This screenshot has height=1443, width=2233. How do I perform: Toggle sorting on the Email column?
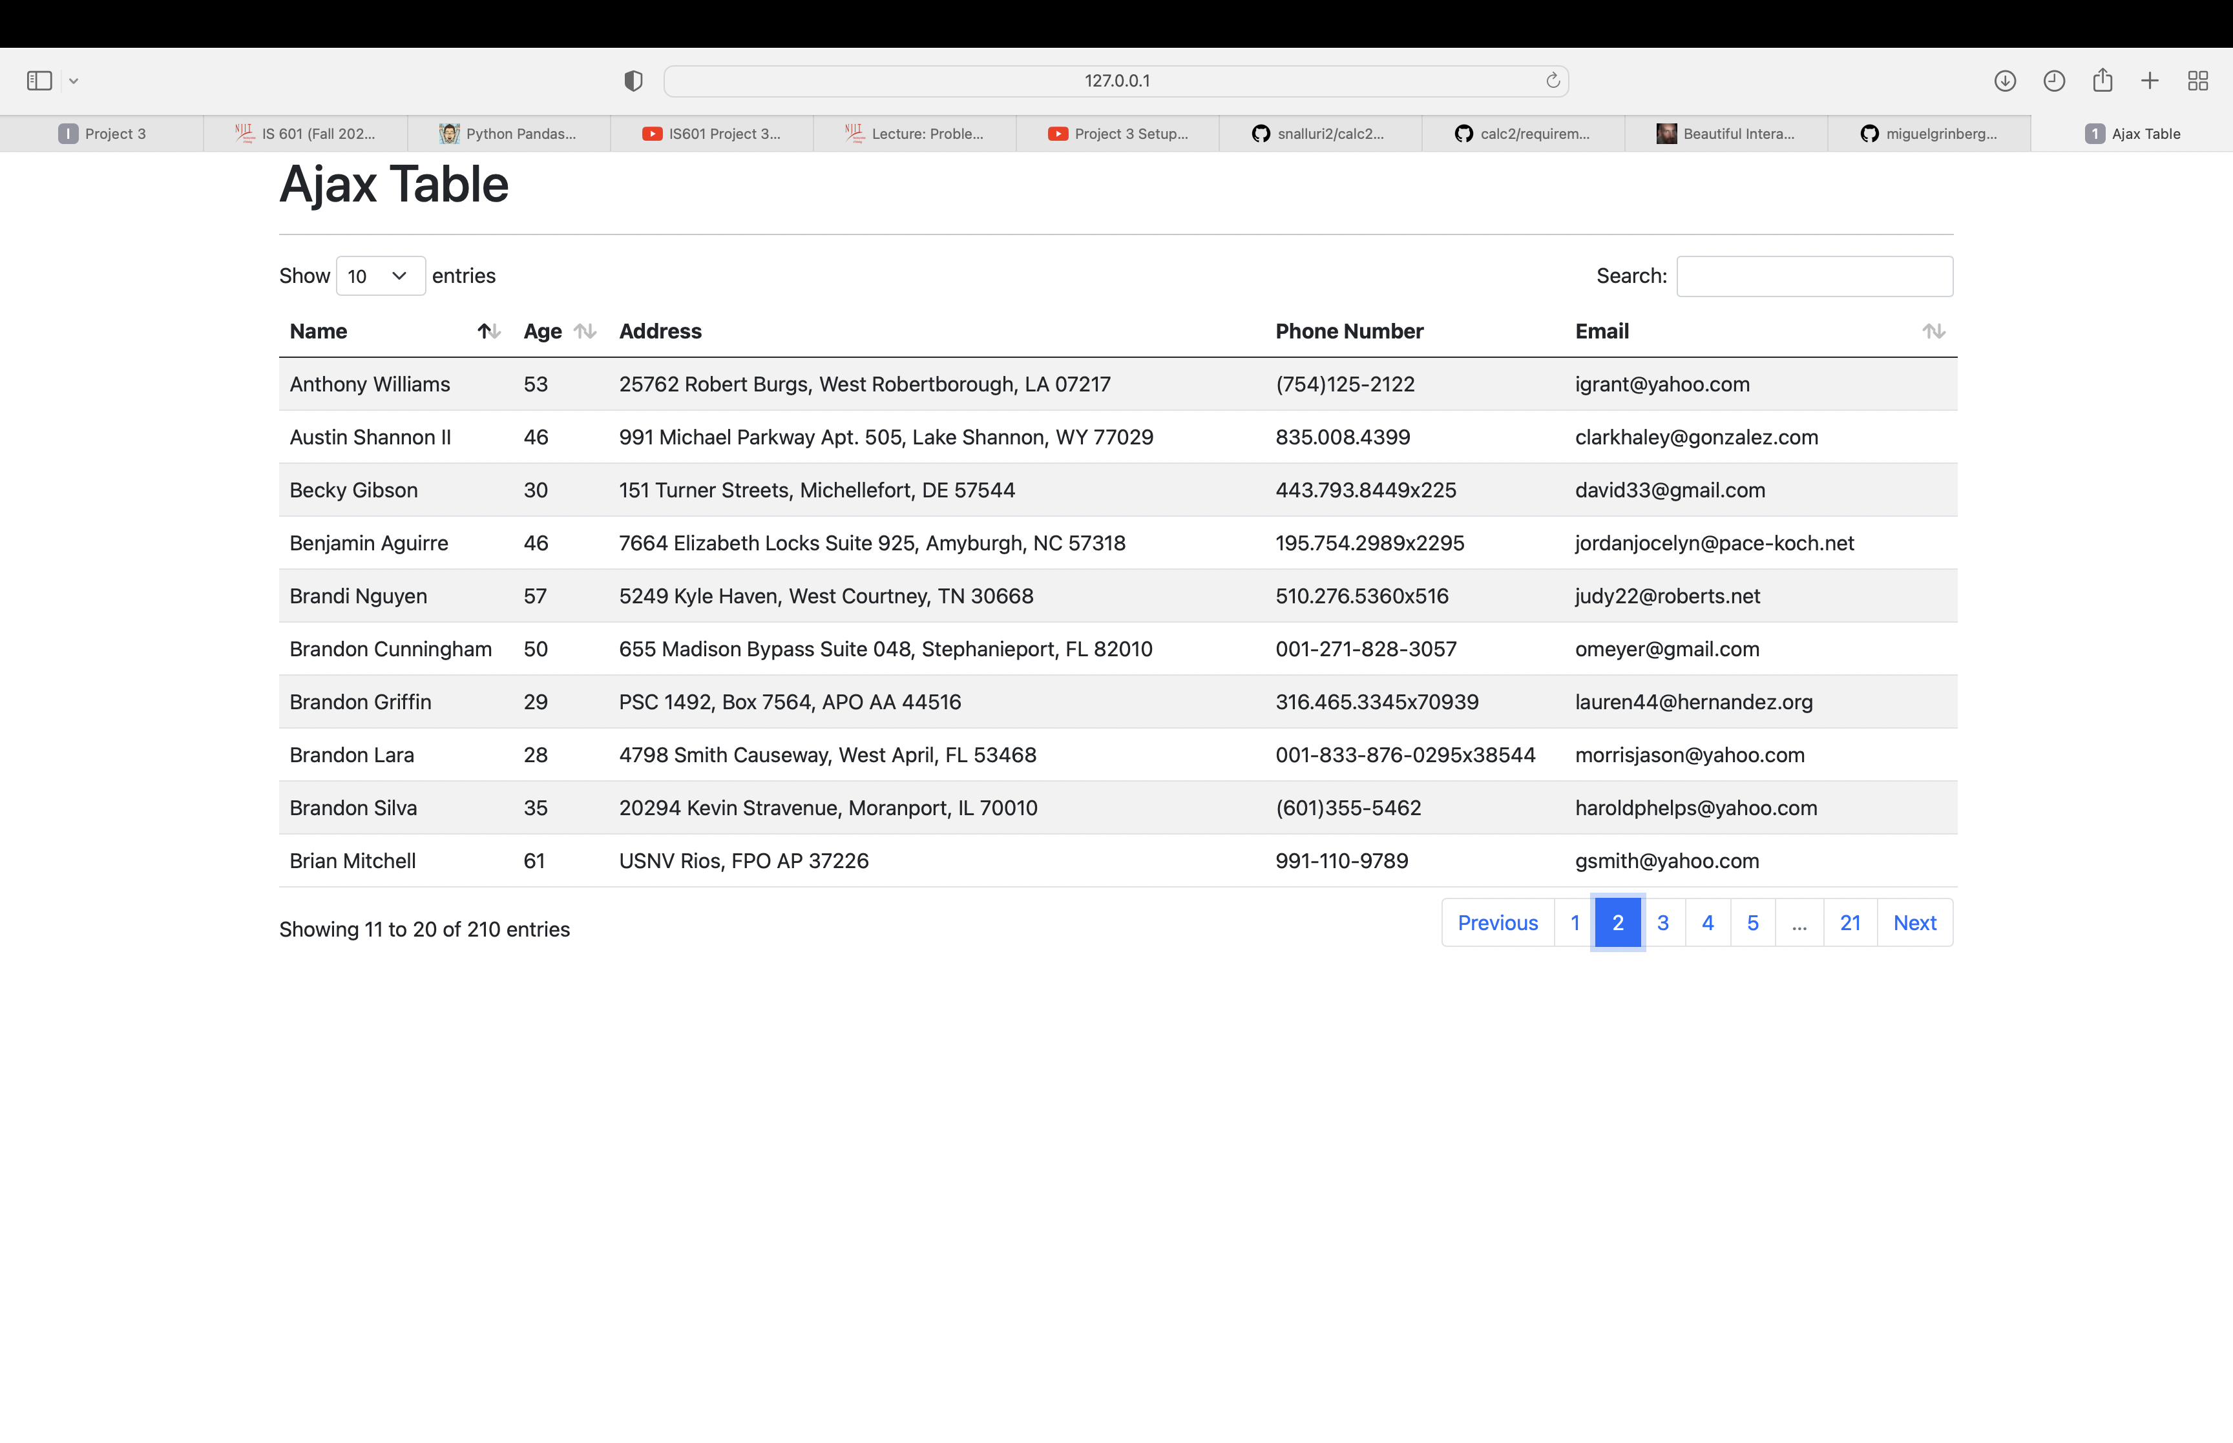(1934, 331)
